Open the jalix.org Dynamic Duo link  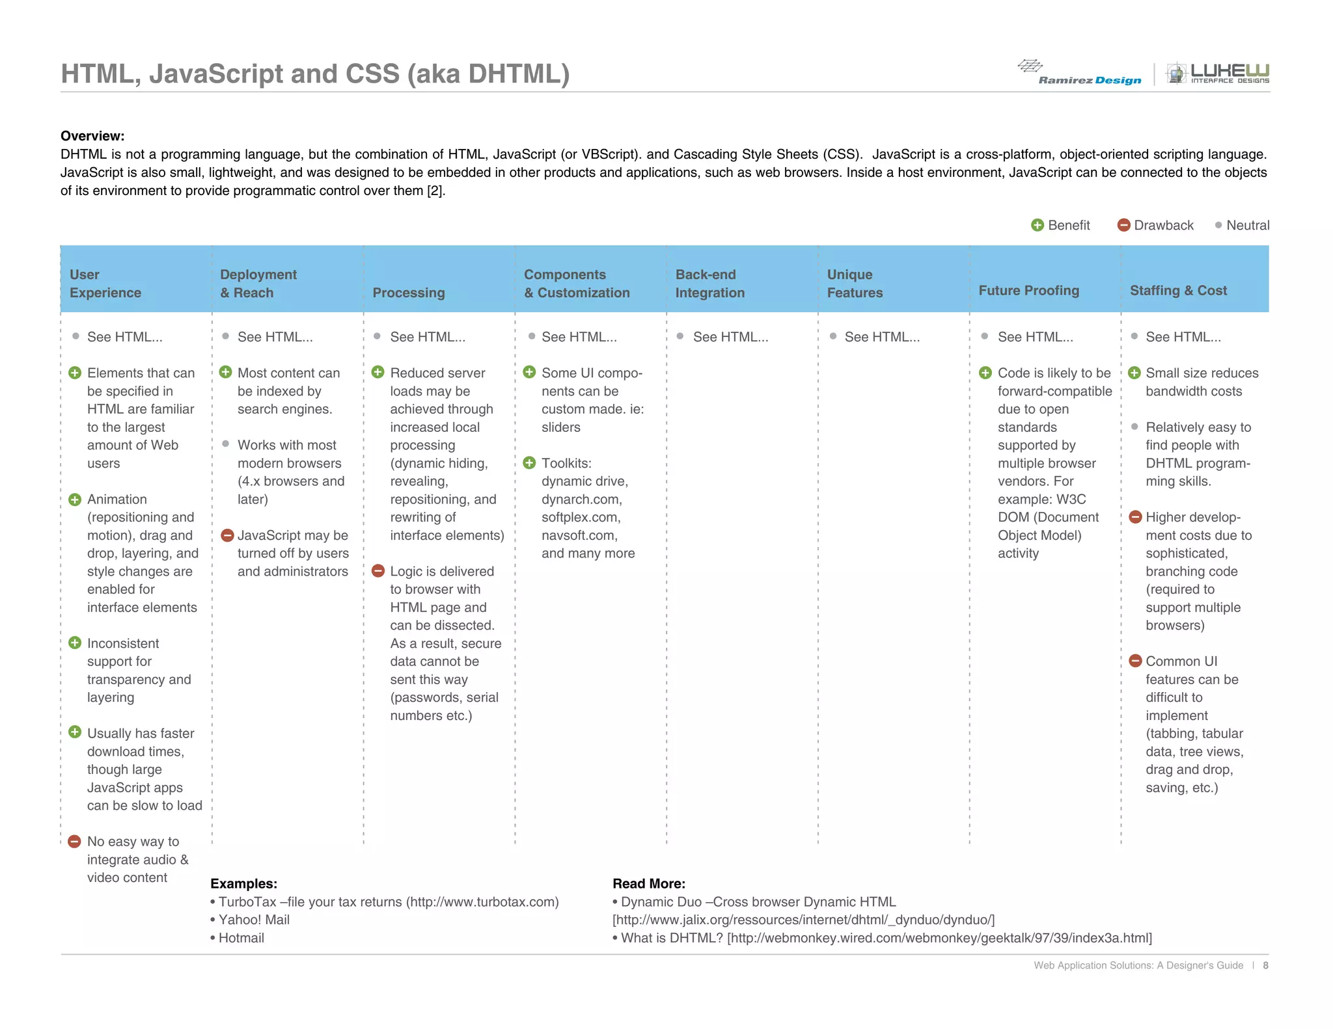(803, 920)
